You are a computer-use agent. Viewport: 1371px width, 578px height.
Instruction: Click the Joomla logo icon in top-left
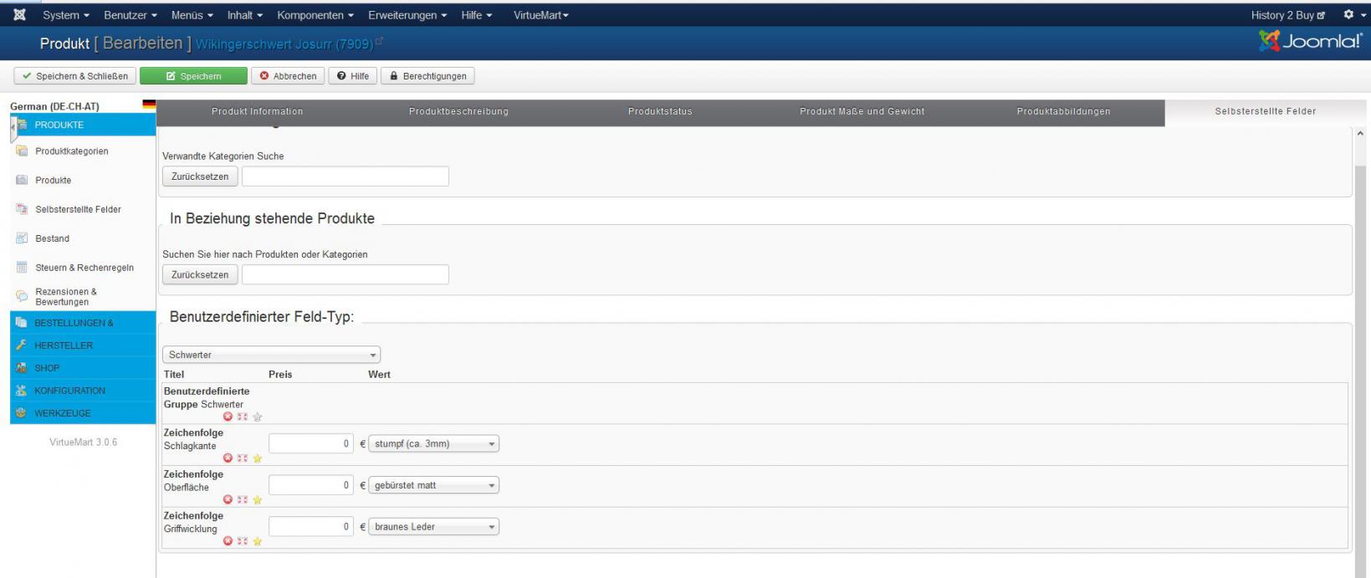(x=19, y=15)
